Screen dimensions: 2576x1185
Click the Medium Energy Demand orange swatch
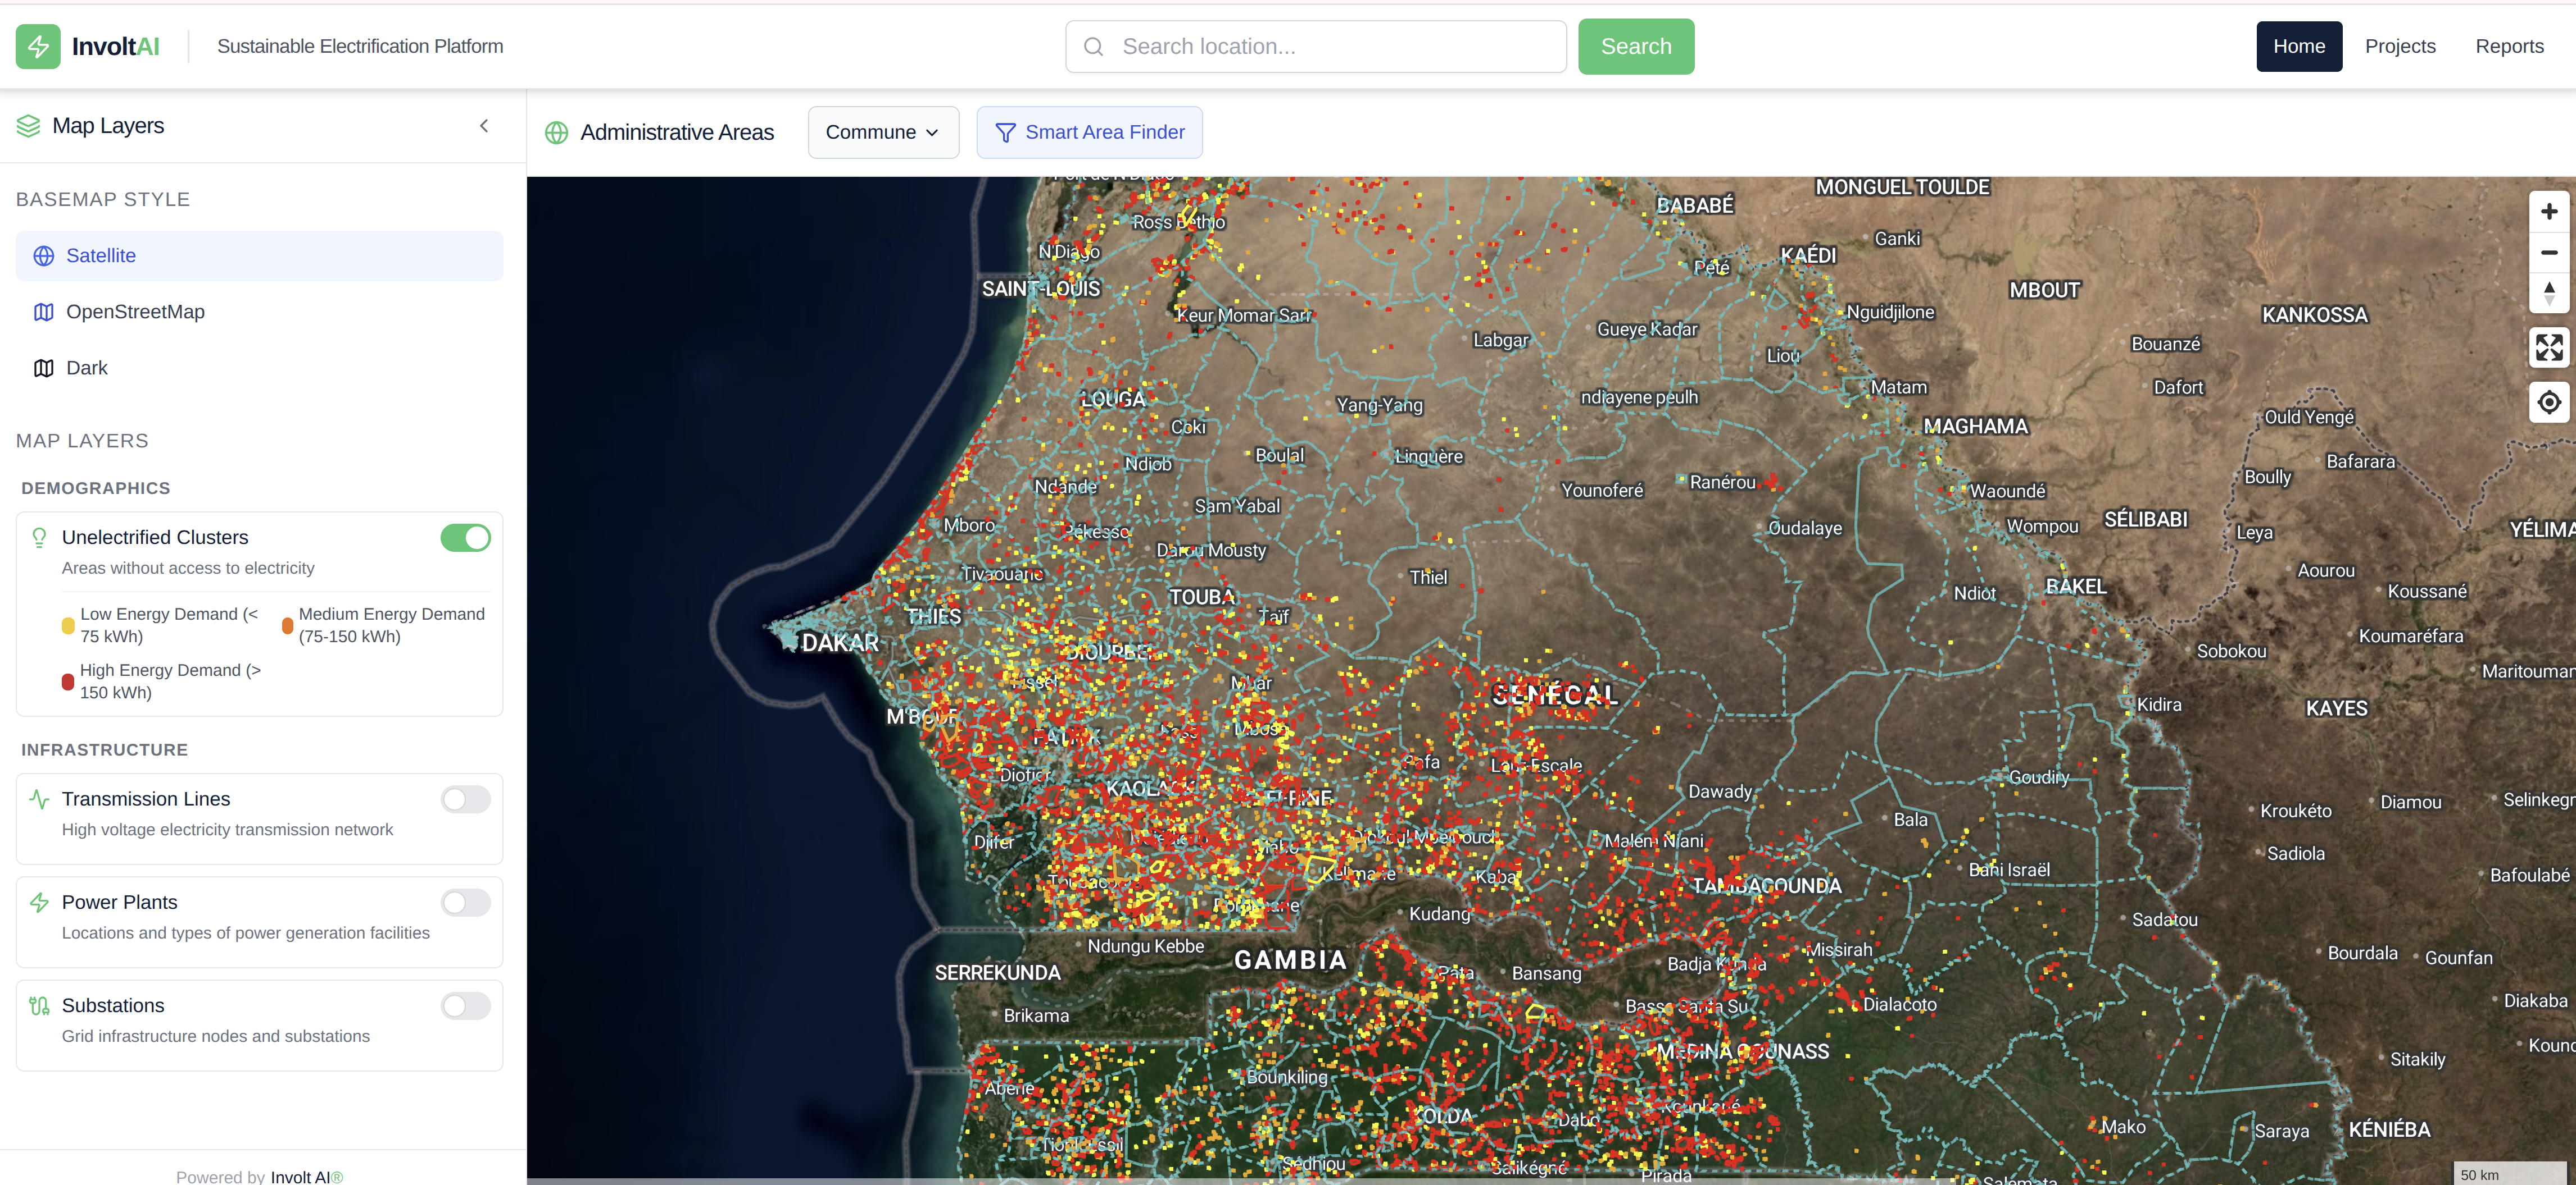(x=287, y=625)
